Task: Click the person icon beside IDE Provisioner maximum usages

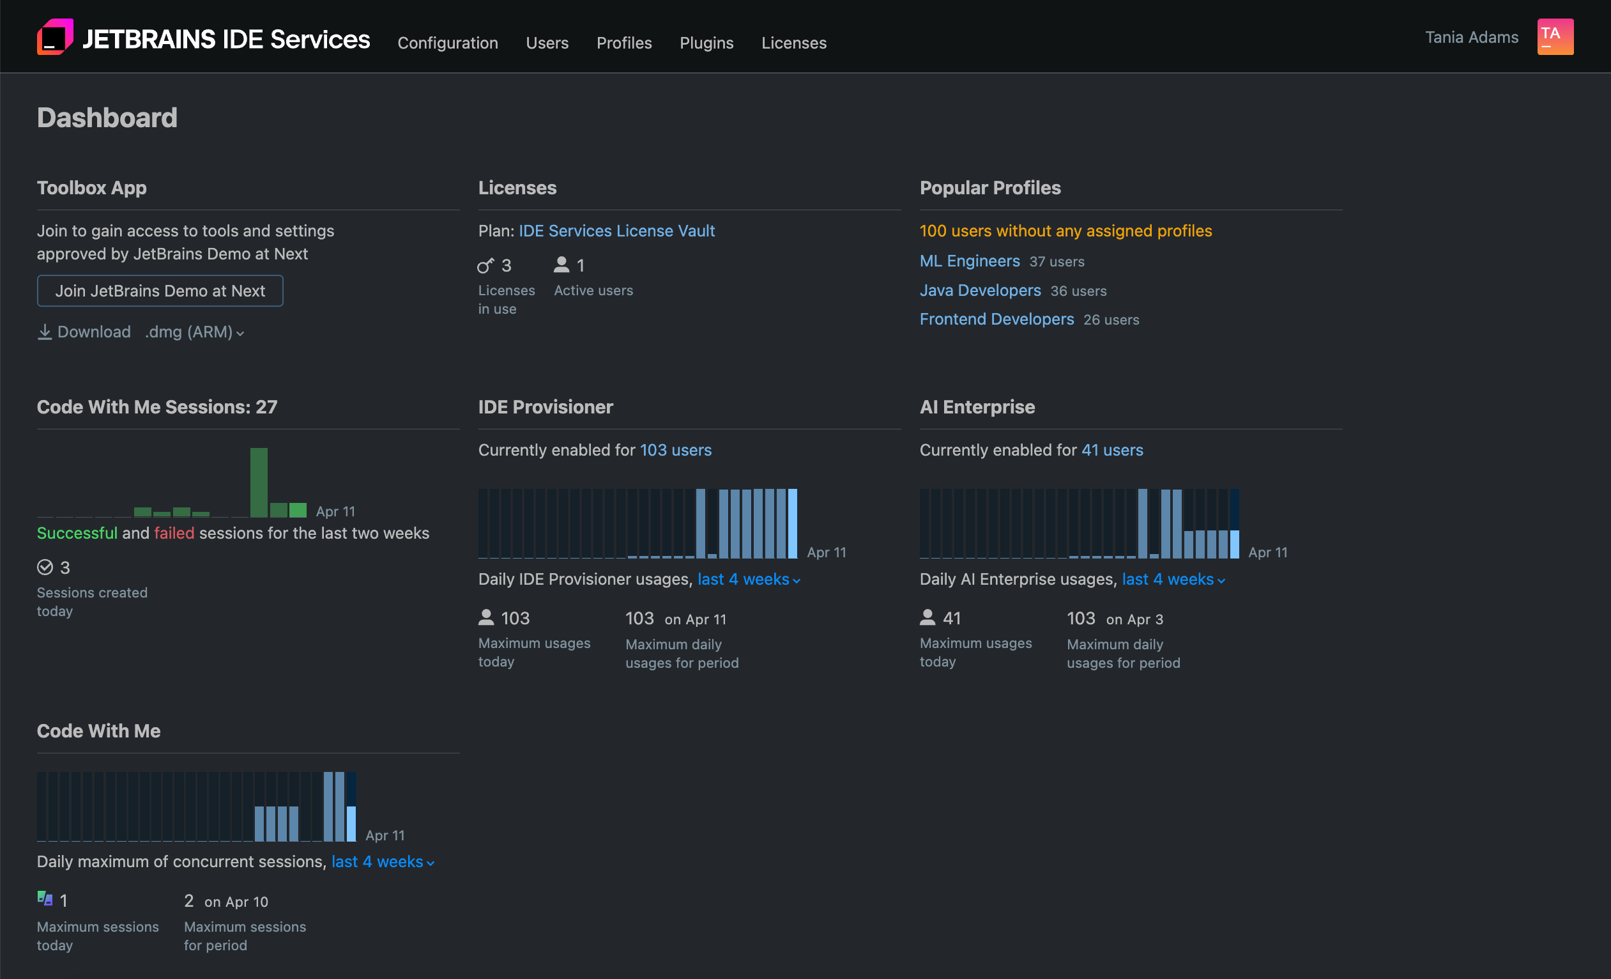Action: [487, 617]
